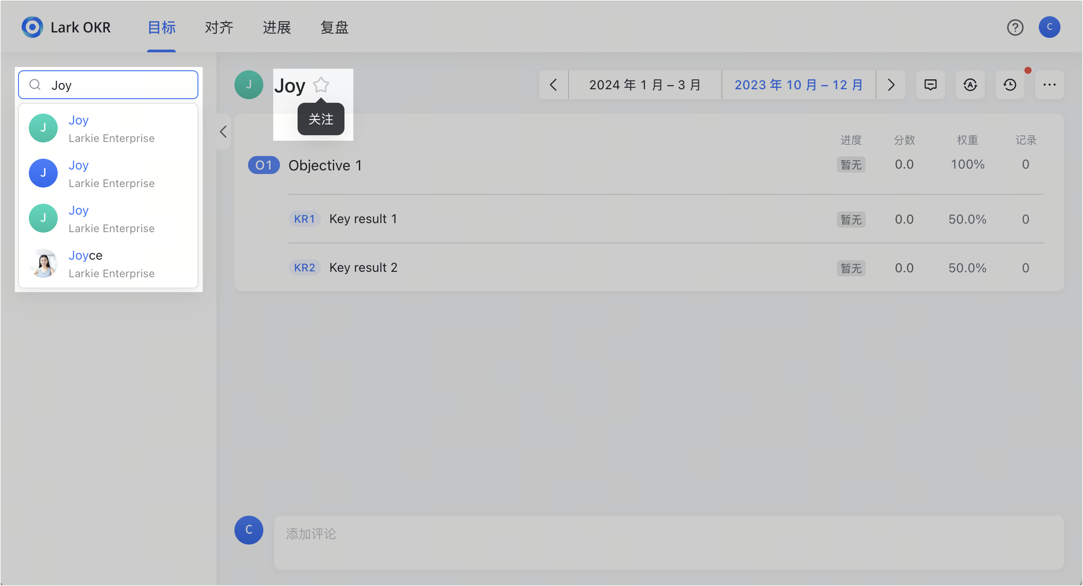This screenshot has width=1083, height=586.
Task: Click Key result 1 progress 暂无 tag
Action: pos(851,220)
